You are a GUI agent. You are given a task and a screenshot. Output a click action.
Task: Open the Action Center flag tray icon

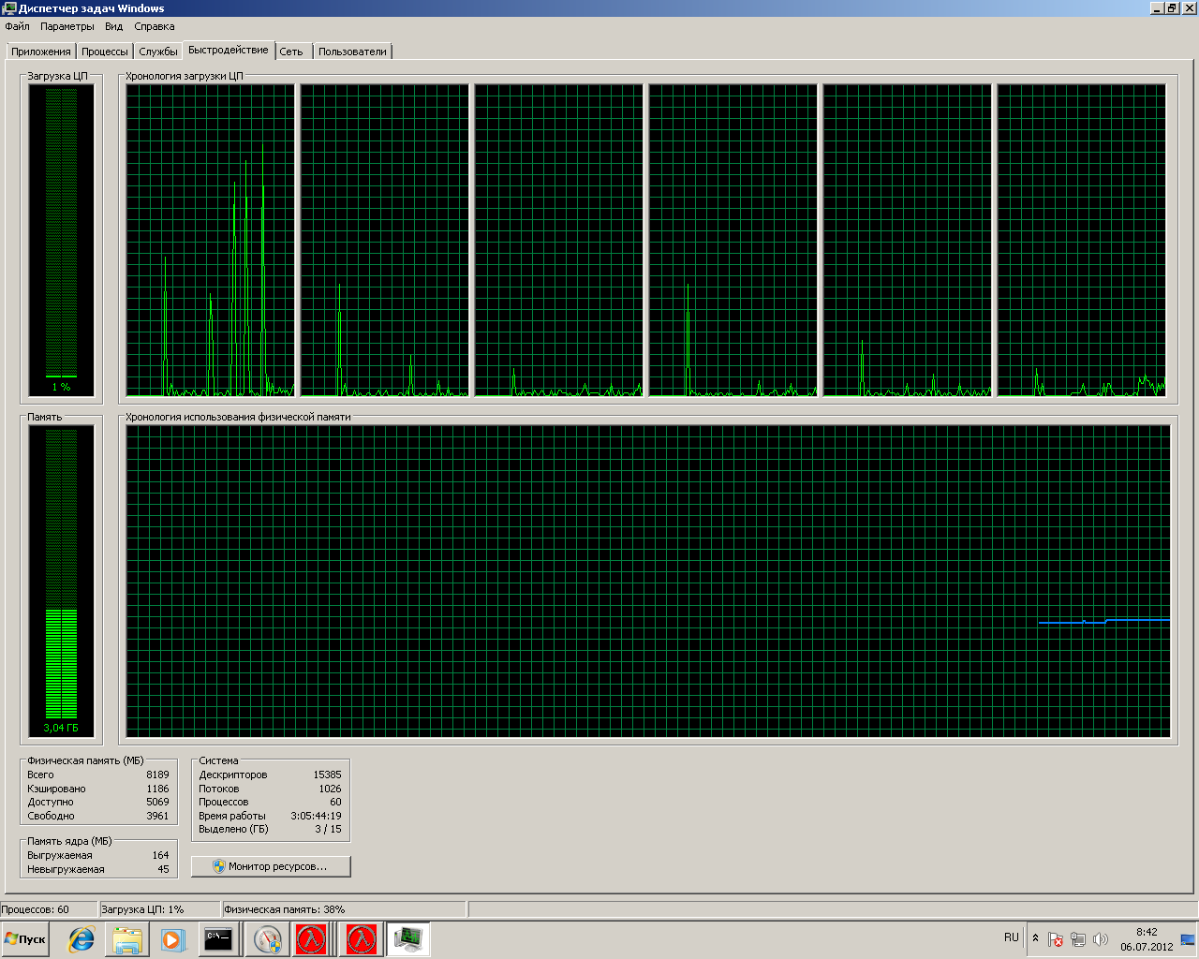click(1056, 939)
